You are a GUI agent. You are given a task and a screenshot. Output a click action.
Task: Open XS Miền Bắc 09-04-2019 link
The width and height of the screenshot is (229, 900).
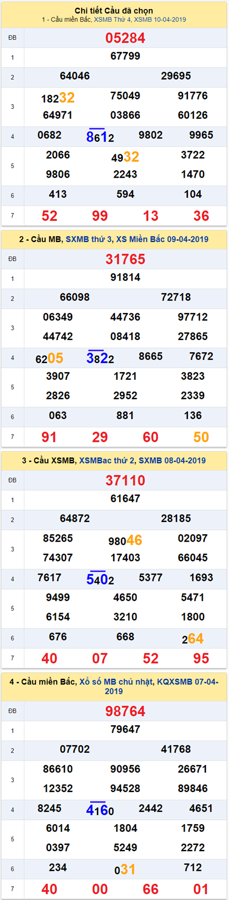point(162,239)
